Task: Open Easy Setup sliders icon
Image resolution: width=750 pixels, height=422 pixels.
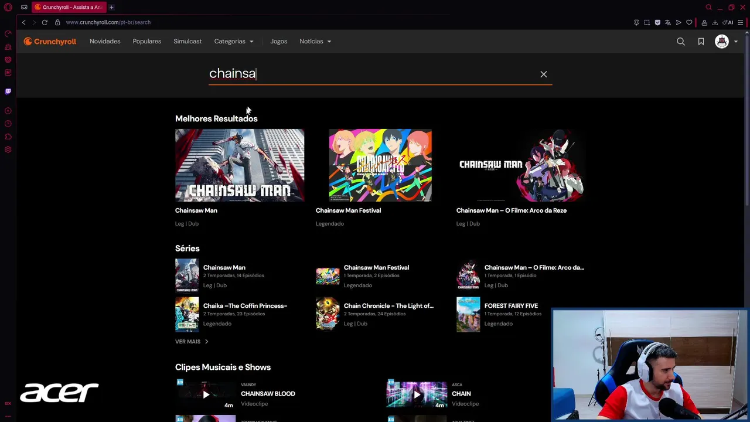Action: pyautogui.click(x=741, y=22)
